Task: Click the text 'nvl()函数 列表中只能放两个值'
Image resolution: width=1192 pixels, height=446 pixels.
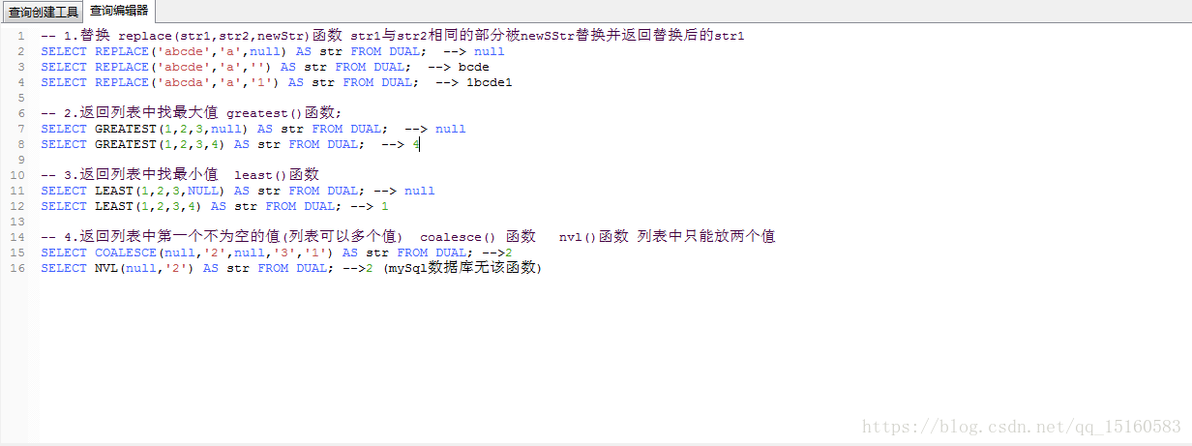Action: (668, 237)
